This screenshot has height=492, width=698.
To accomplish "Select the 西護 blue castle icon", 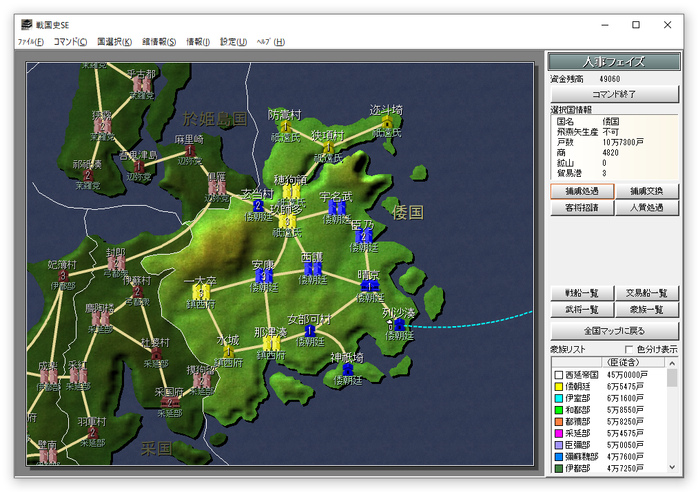I will point(313,268).
